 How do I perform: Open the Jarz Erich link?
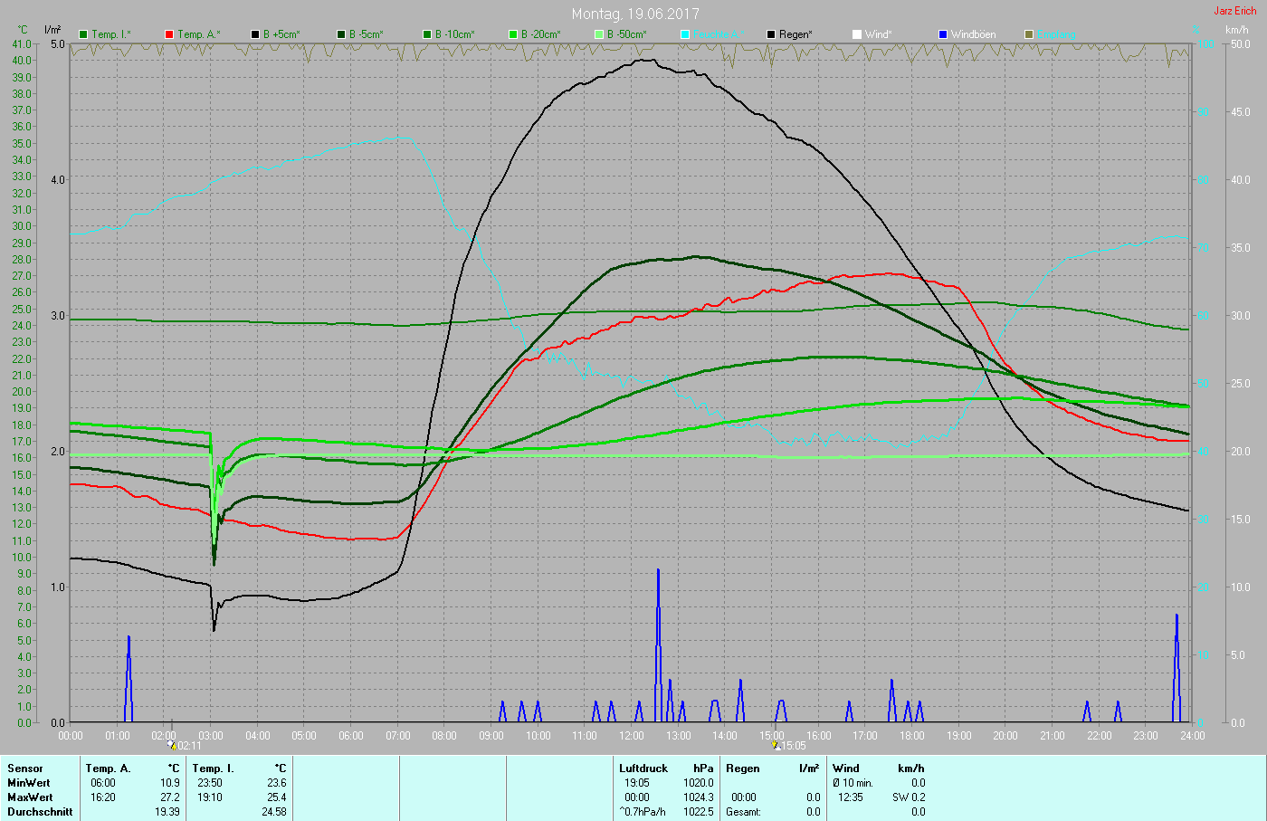tap(1234, 11)
